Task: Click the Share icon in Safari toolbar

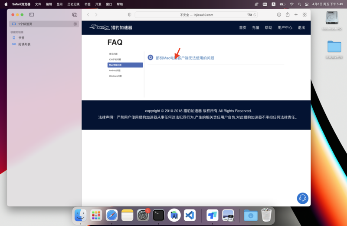Action: click(288, 15)
